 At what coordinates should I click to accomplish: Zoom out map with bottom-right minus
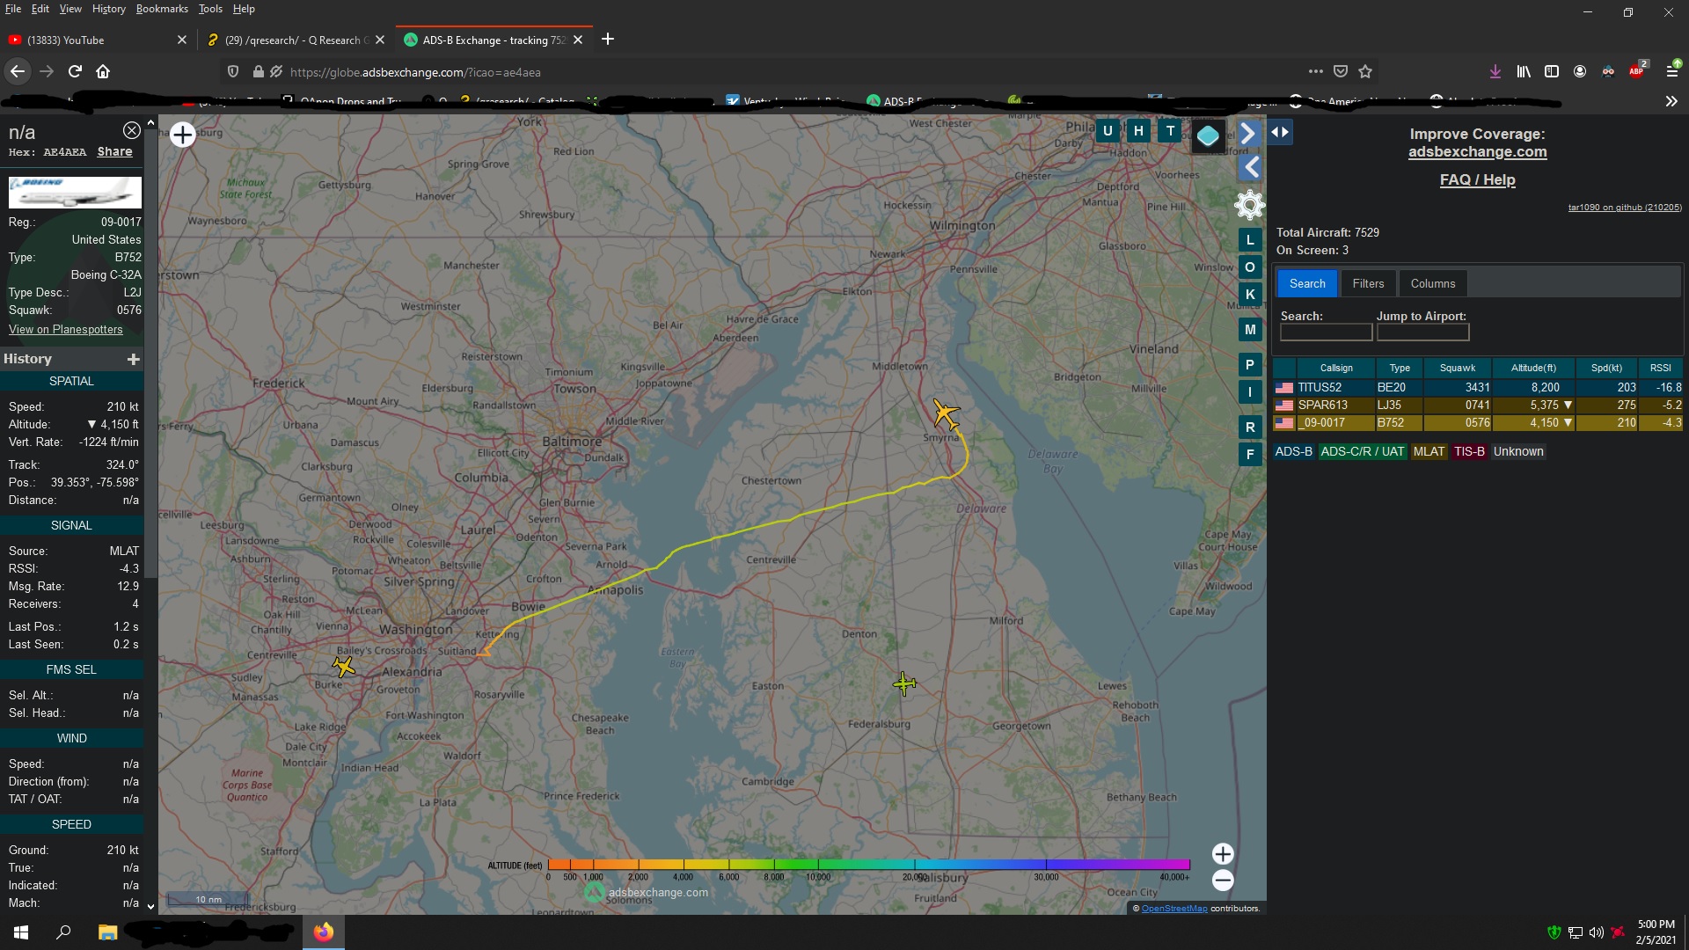click(1223, 880)
